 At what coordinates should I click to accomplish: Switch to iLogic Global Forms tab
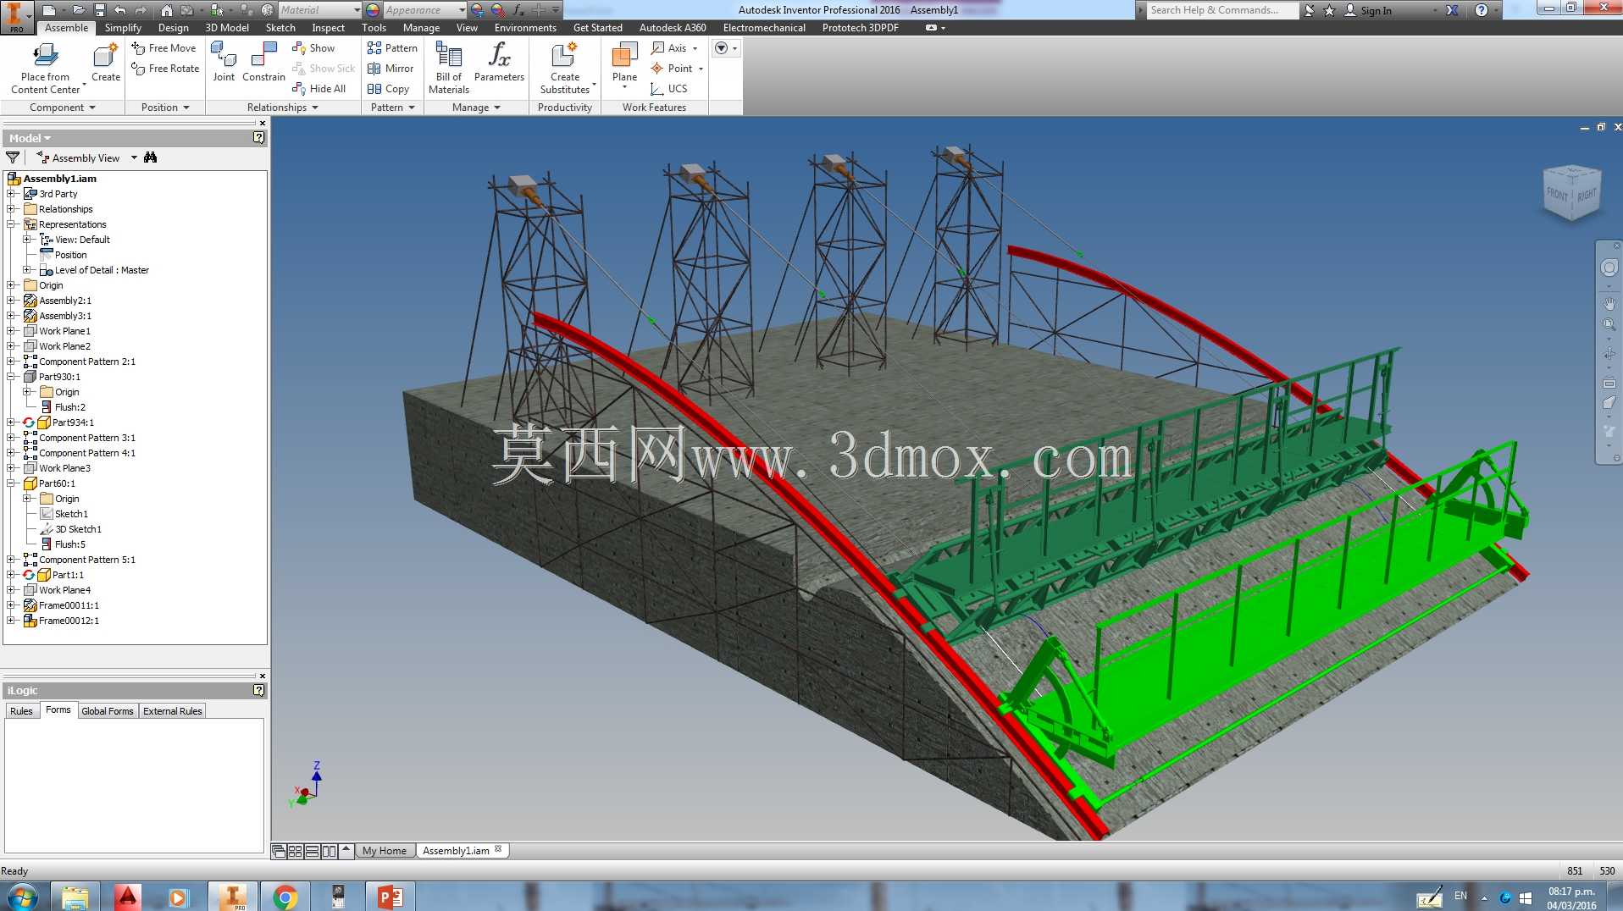pos(108,711)
